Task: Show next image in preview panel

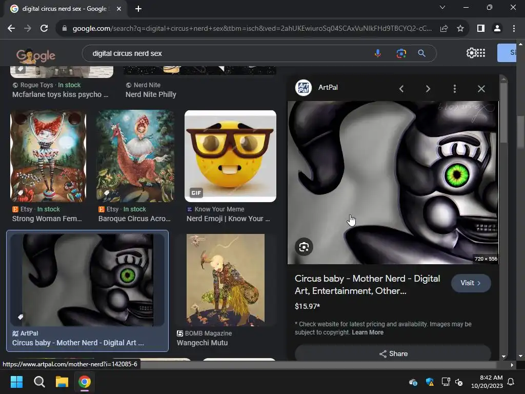Action: tap(428, 89)
